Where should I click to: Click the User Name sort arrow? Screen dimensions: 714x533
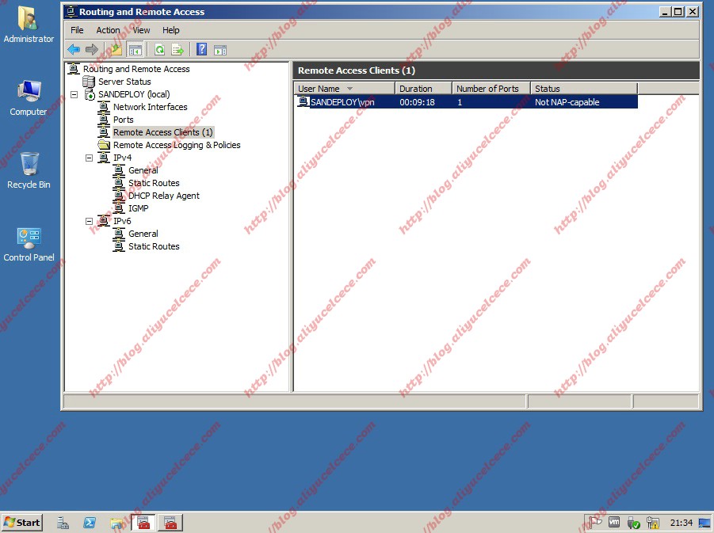coord(349,88)
